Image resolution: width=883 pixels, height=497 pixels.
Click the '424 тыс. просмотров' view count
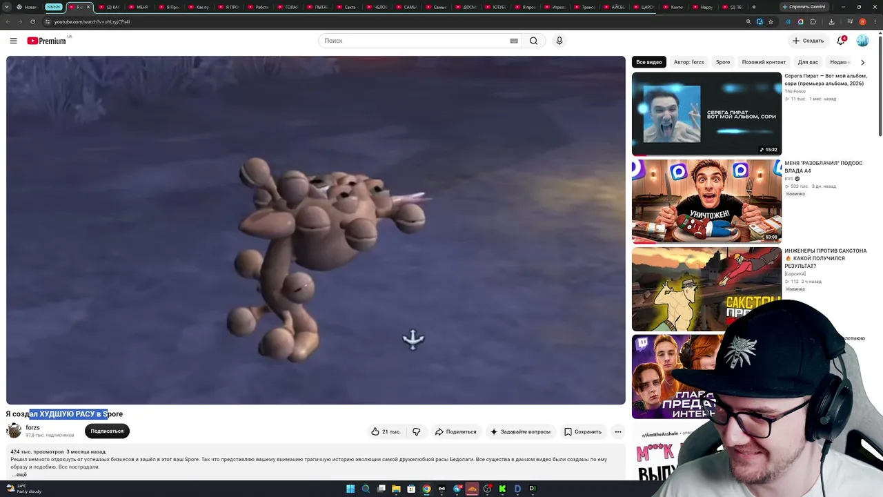point(37,452)
